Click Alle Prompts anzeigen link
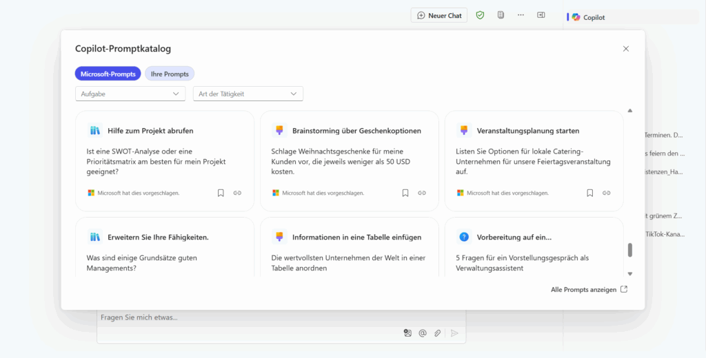706x358 pixels. click(x=583, y=290)
